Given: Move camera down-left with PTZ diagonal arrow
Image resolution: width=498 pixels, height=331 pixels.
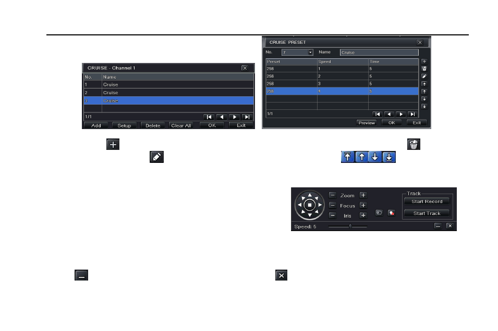Looking at the screenshot, I should (303, 212).
